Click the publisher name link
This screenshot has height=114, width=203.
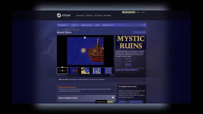[128, 66]
